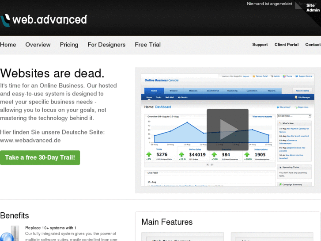Choose Free Trial in the navigation bar
The height and width of the screenshot is (241, 321).
tap(147, 45)
